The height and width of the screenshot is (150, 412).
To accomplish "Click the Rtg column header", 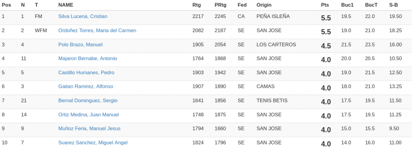I will coord(196,5).
